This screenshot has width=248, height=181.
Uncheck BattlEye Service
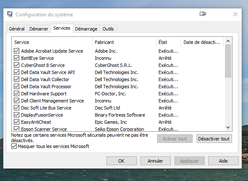coord(17,58)
